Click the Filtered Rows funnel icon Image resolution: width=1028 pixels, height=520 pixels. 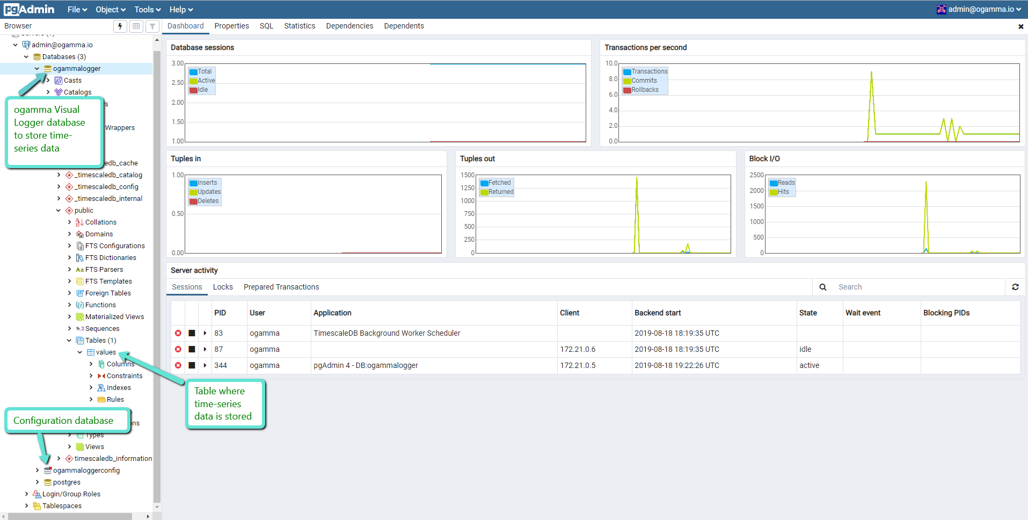pos(152,26)
